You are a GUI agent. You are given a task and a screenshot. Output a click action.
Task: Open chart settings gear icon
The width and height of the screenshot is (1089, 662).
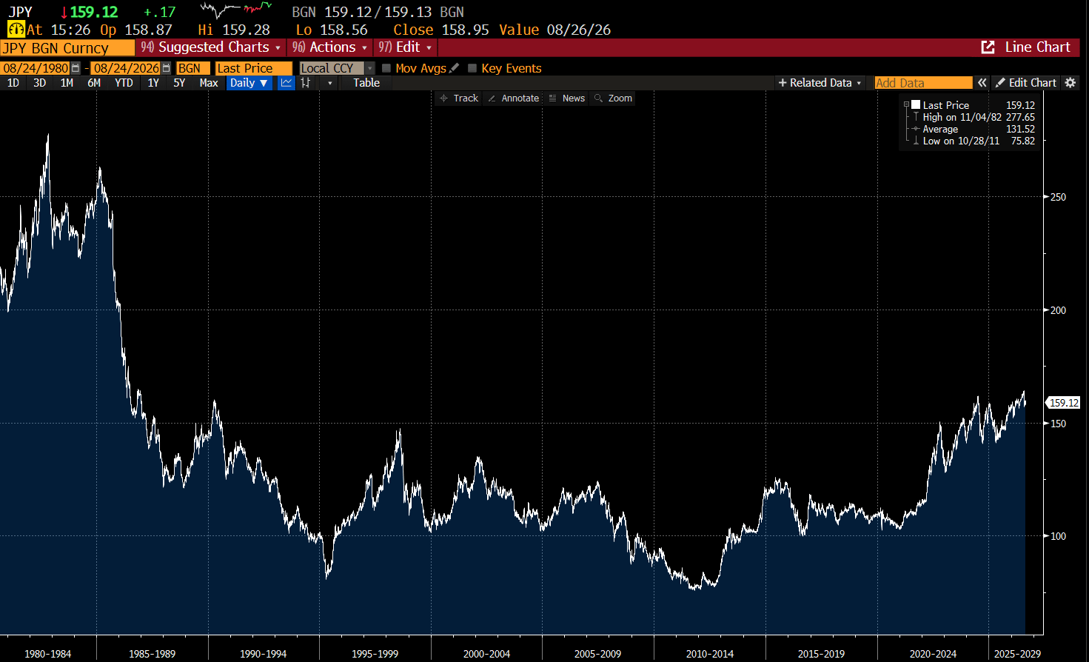pos(1070,83)
